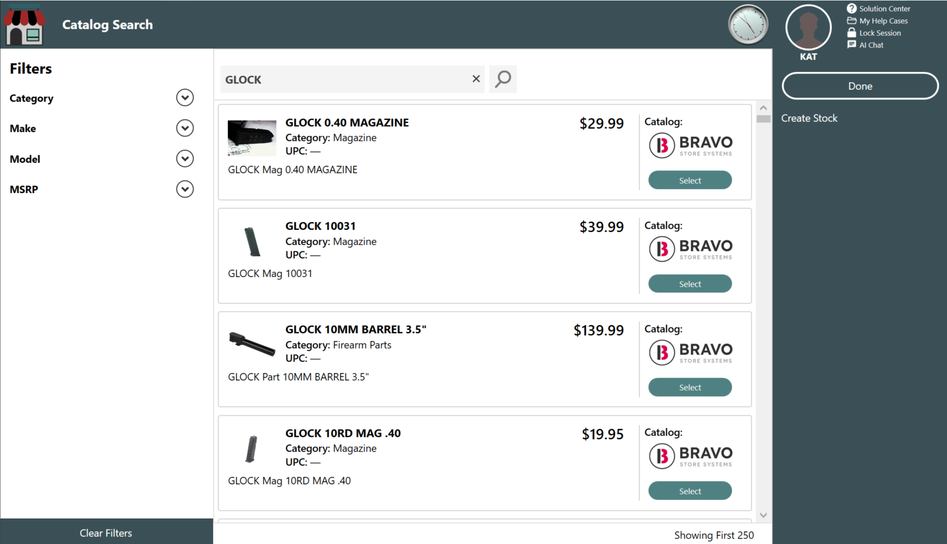This screenshot has width=947, height=544.
Task: Click GLOCK 10MM BARREL thumbnail image
Action: pos(252,344)
